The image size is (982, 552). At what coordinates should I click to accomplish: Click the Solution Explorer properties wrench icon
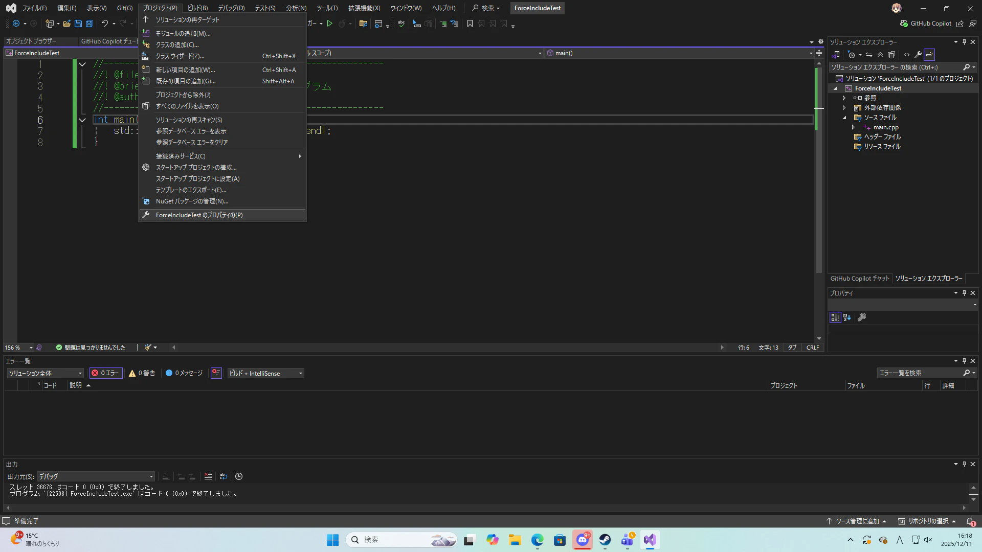coord(918,55)
